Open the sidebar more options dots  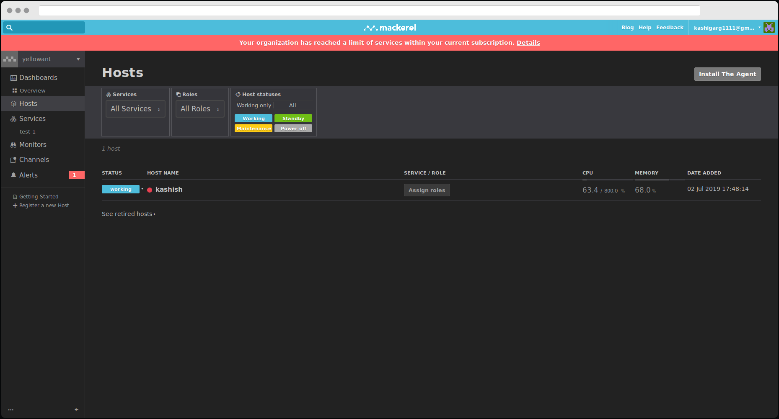pos(11,410)
